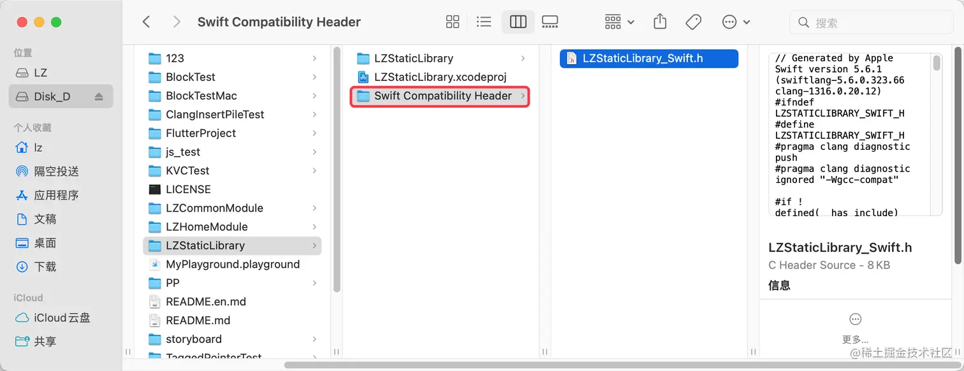The width and height of the screenshot is (964, 371).
Task: Click the tag icon in toolbar
Action: pyautogui.click(x=693, y=22)
